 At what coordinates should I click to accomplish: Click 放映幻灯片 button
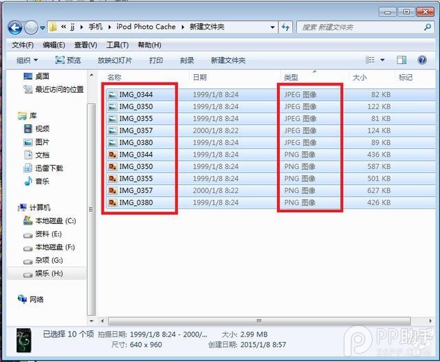click(x=115, y=60)
